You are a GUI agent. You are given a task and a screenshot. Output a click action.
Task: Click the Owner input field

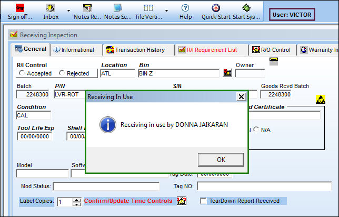coord(250,73)
